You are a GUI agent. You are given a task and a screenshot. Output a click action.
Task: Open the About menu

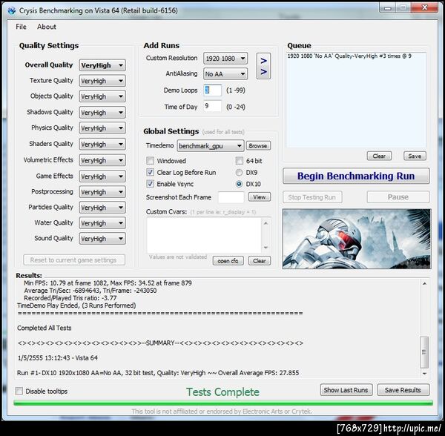(47, 27)
